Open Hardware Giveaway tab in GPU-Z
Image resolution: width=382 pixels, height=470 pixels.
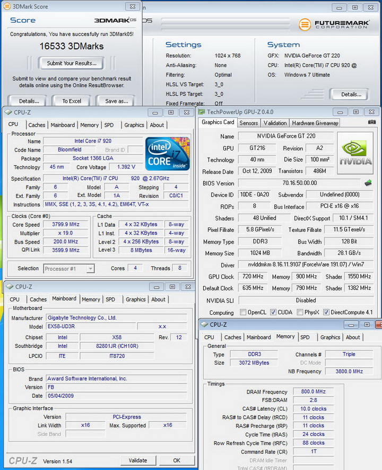[315, 123]
